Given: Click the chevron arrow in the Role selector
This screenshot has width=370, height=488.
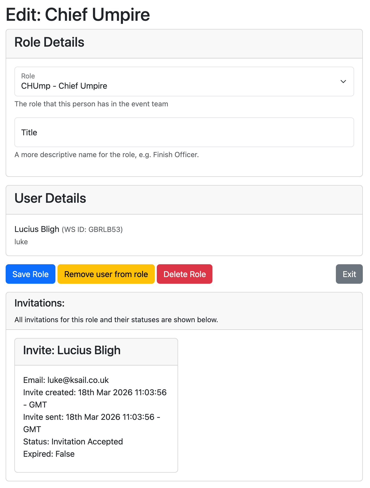Looking at the screenshot, I should [x=343, y=82].
